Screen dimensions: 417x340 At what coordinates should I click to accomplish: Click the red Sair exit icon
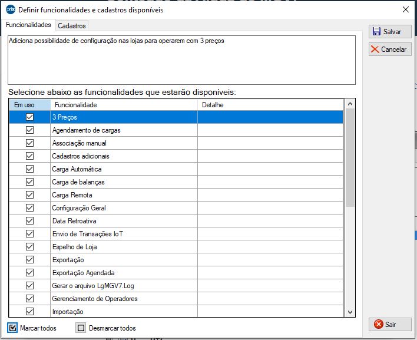(x=378, y=325)
